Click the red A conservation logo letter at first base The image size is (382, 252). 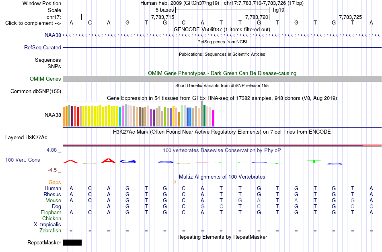[71, 161]
